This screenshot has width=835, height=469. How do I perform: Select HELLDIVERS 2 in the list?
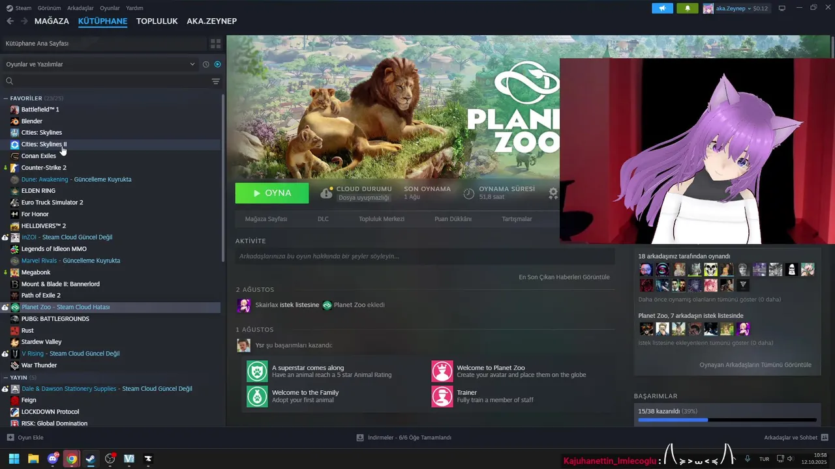[x=43, y=225]
